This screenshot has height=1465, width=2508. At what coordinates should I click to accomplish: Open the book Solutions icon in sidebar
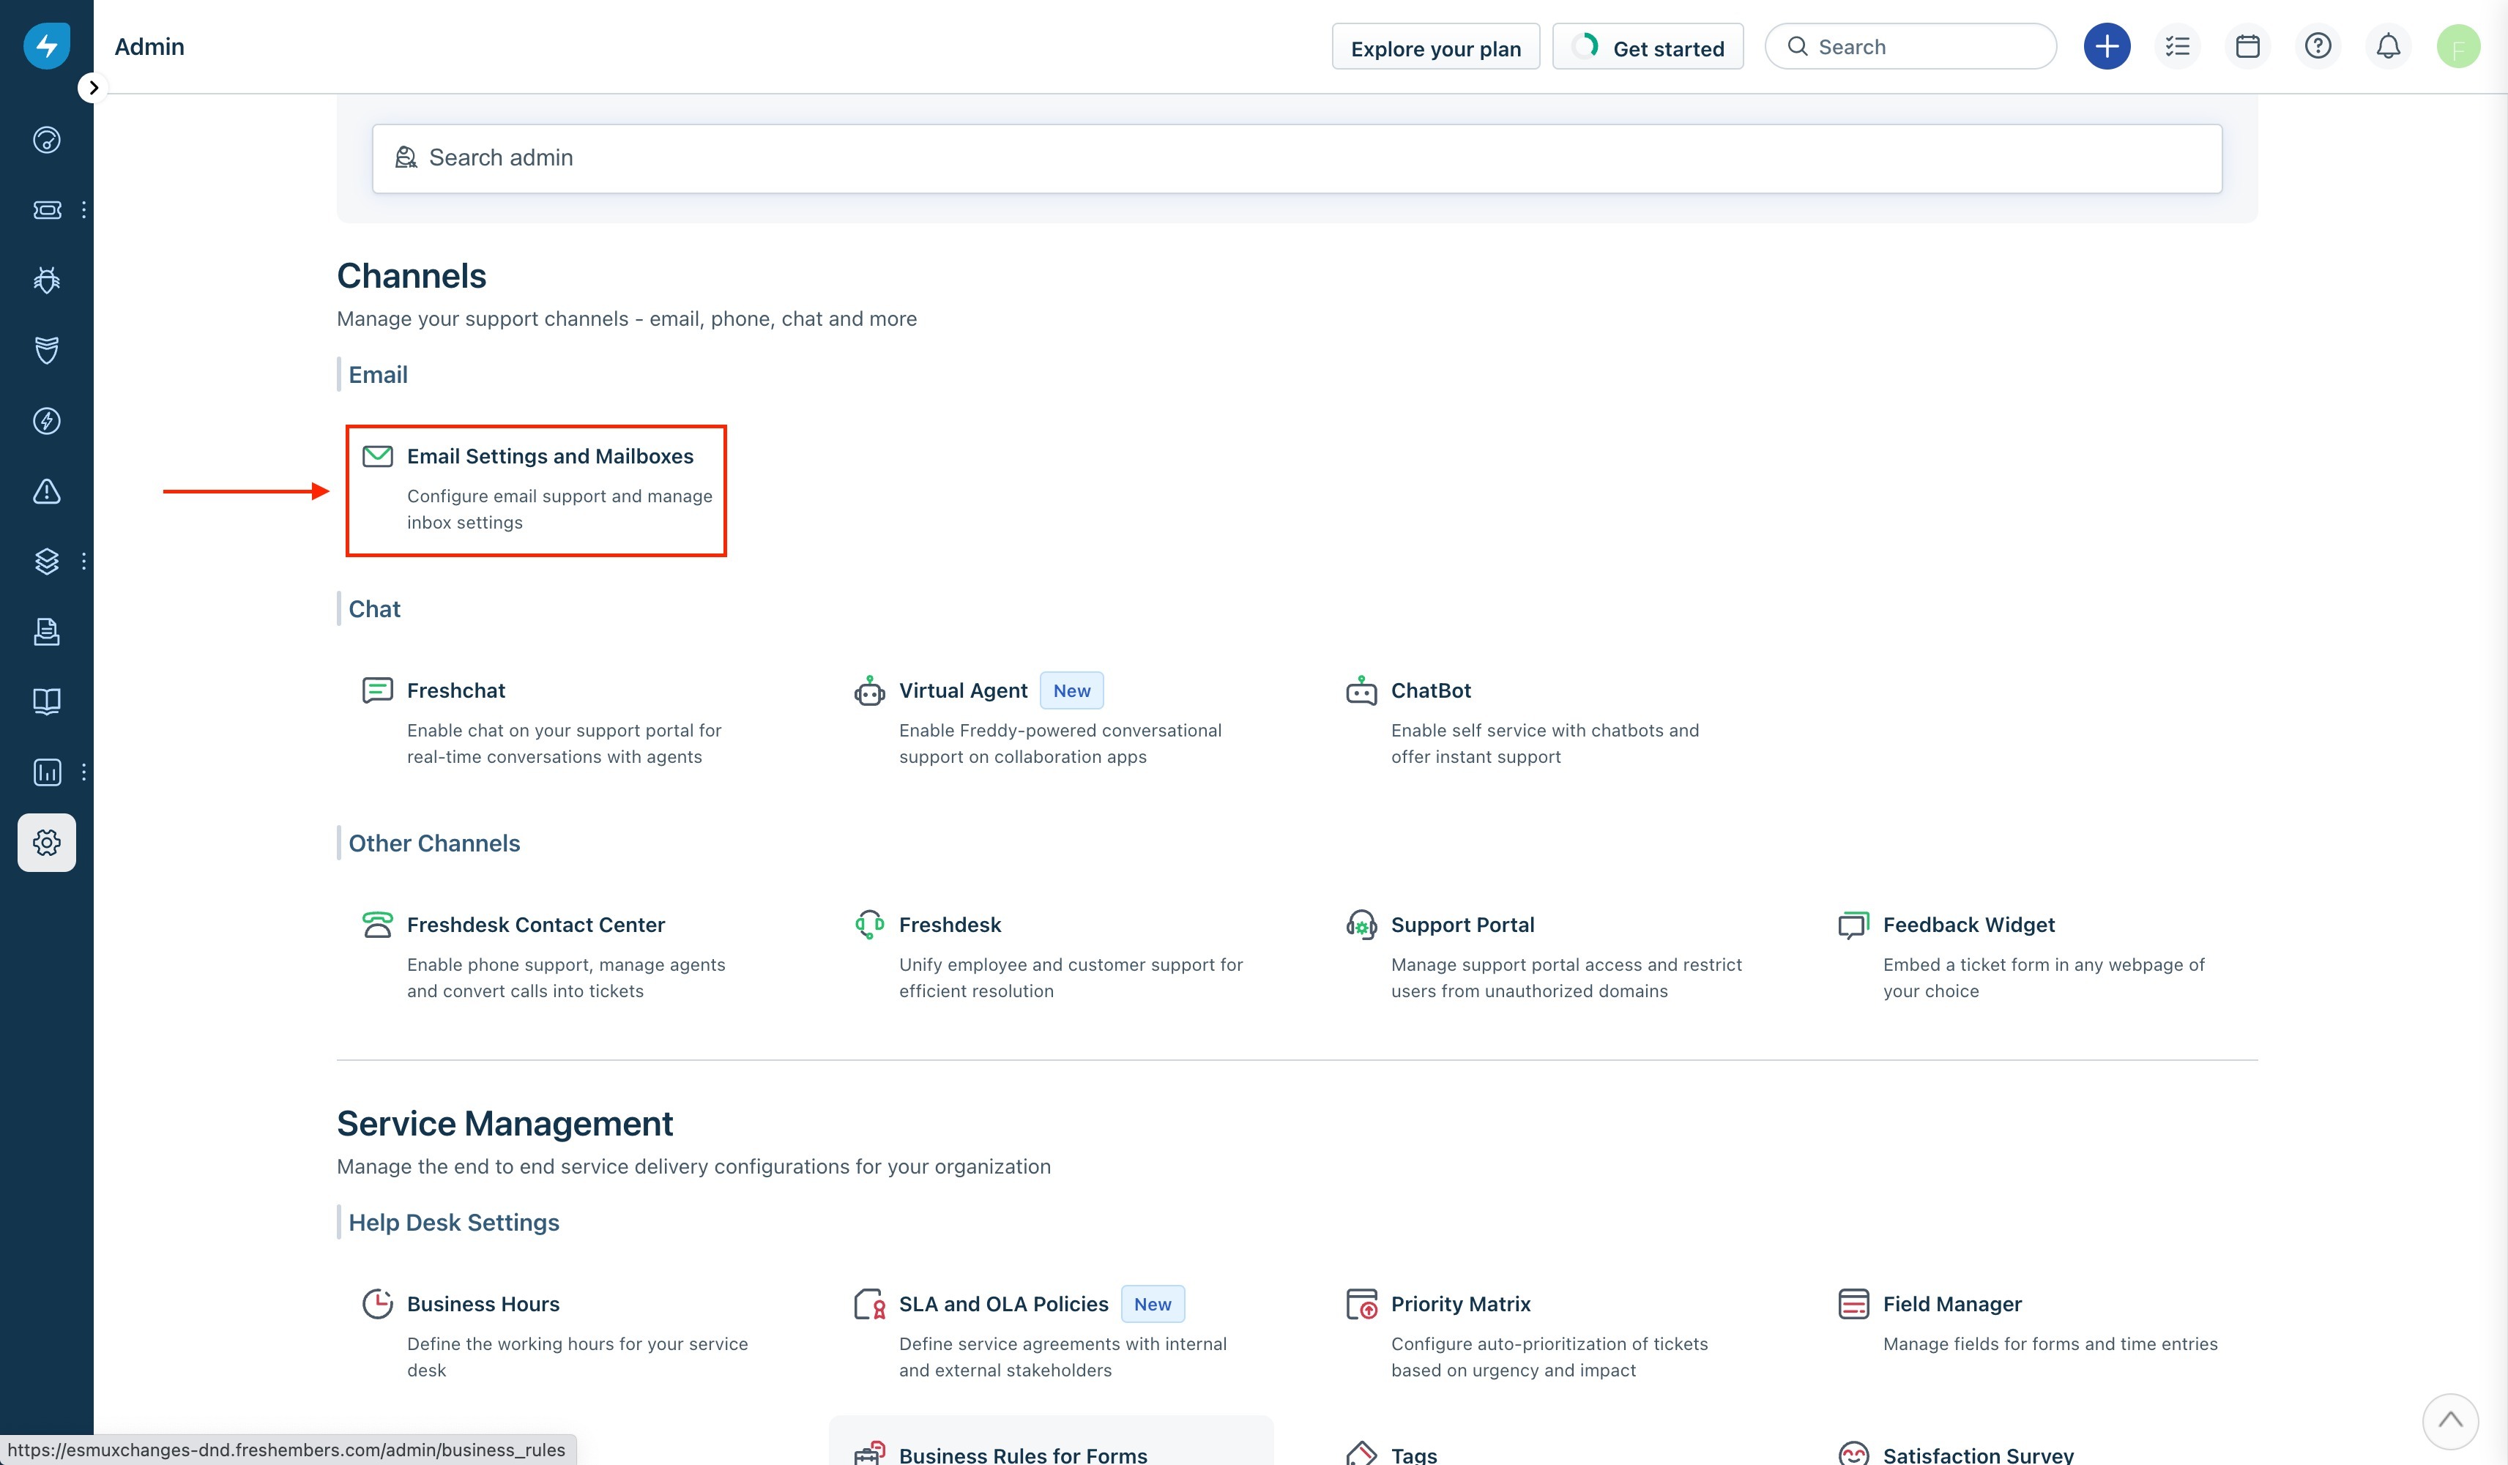pyautogui.click(x=47, y=701)
